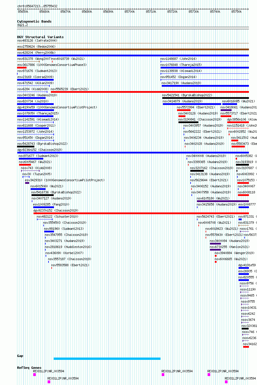Click the DGV Structural Variants track title
The width and height of the screenshot is (257, 385).
[40, 37]
